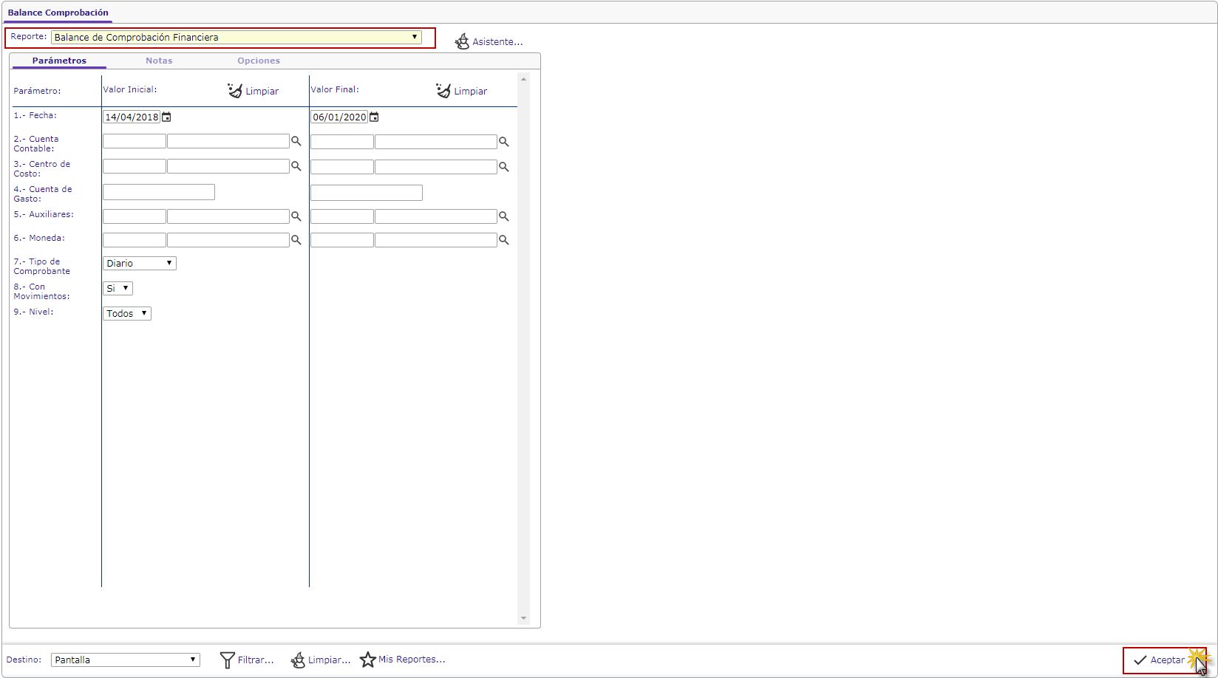Click the parameters panel scrollbar up arrow
This screenshot has width=1218, height=678.
click(524, 79)
